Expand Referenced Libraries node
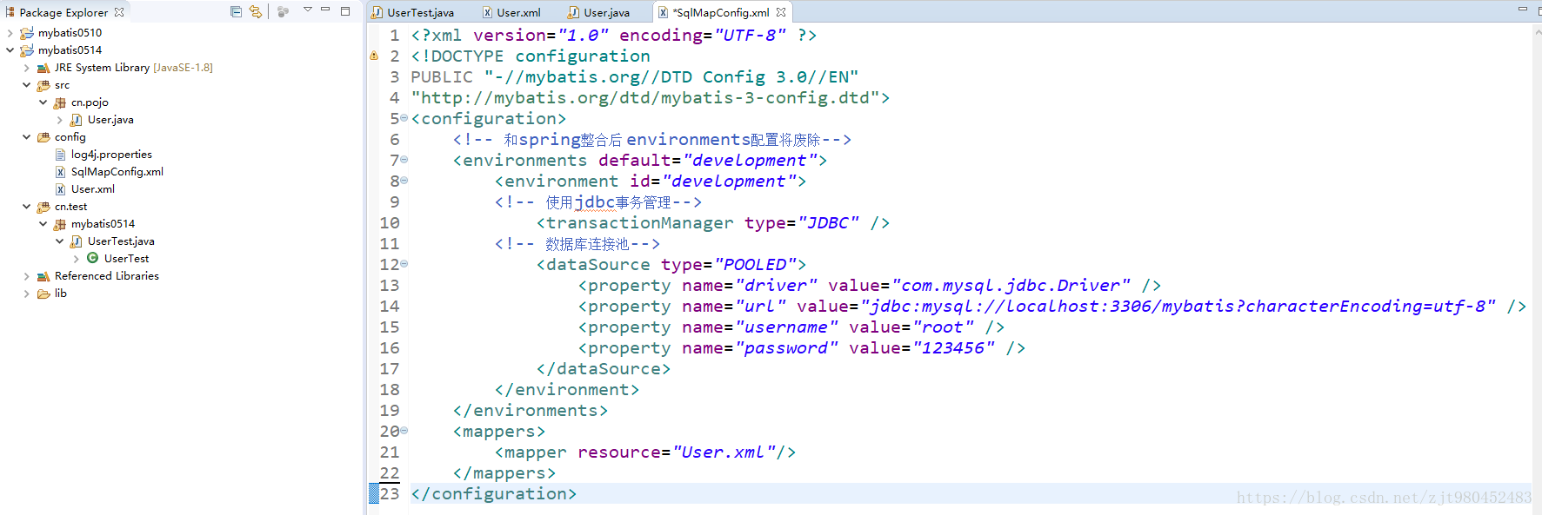Image resolution: width=1542 pixels, height=515 pixels. coord(26,276)
